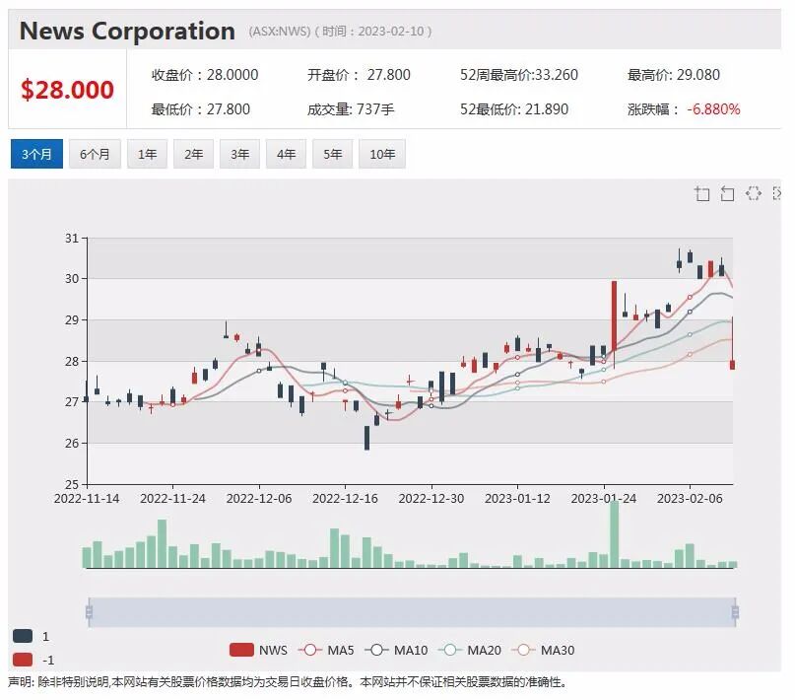Screen dimensions: 795x700
Task: Grab the right handle of the zoom slider
Action: (x=735, y=612)
